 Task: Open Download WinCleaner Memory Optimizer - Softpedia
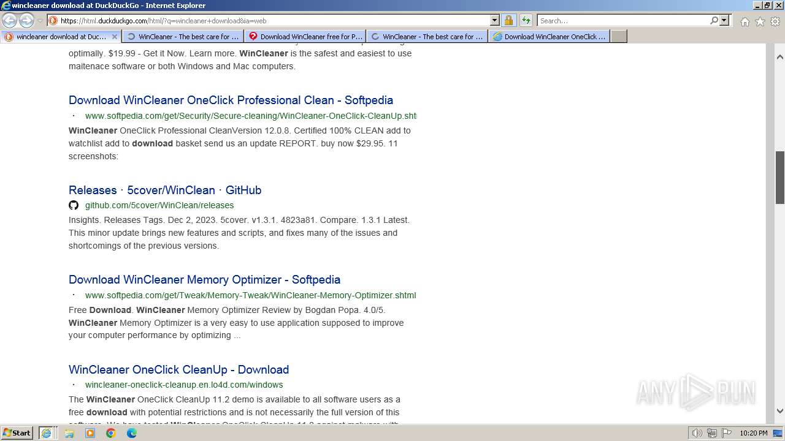tap(204, 279)
